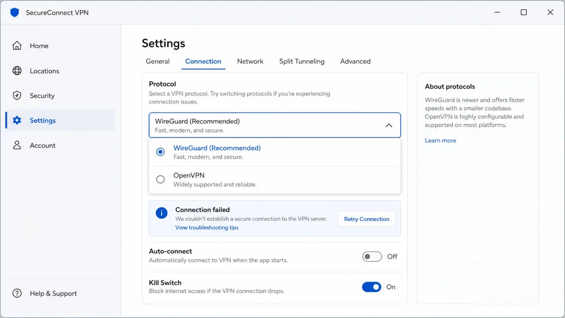
Task: Click the SecureConnect VPN shield logo
Action: (15, 12)
